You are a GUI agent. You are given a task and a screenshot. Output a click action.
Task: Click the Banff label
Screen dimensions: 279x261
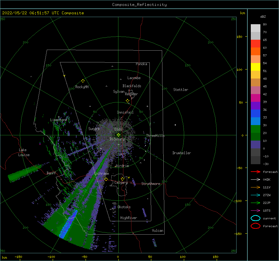[51, 173]
